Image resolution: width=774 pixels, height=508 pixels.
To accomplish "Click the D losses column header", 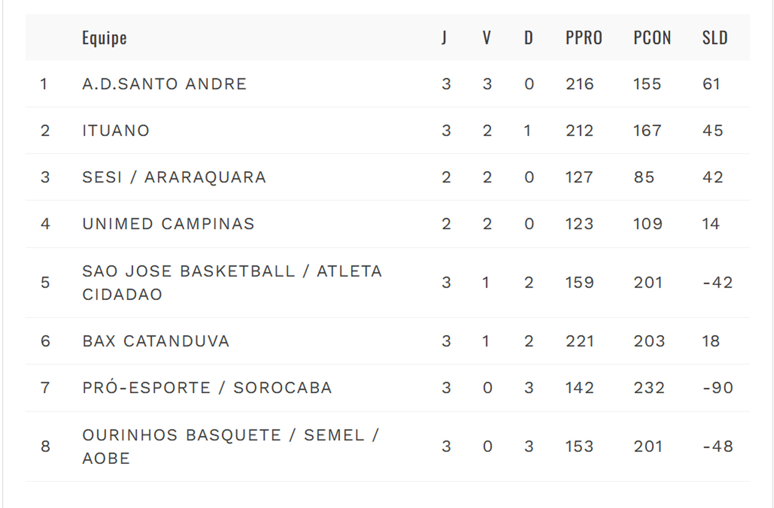I will pos(529,38).
